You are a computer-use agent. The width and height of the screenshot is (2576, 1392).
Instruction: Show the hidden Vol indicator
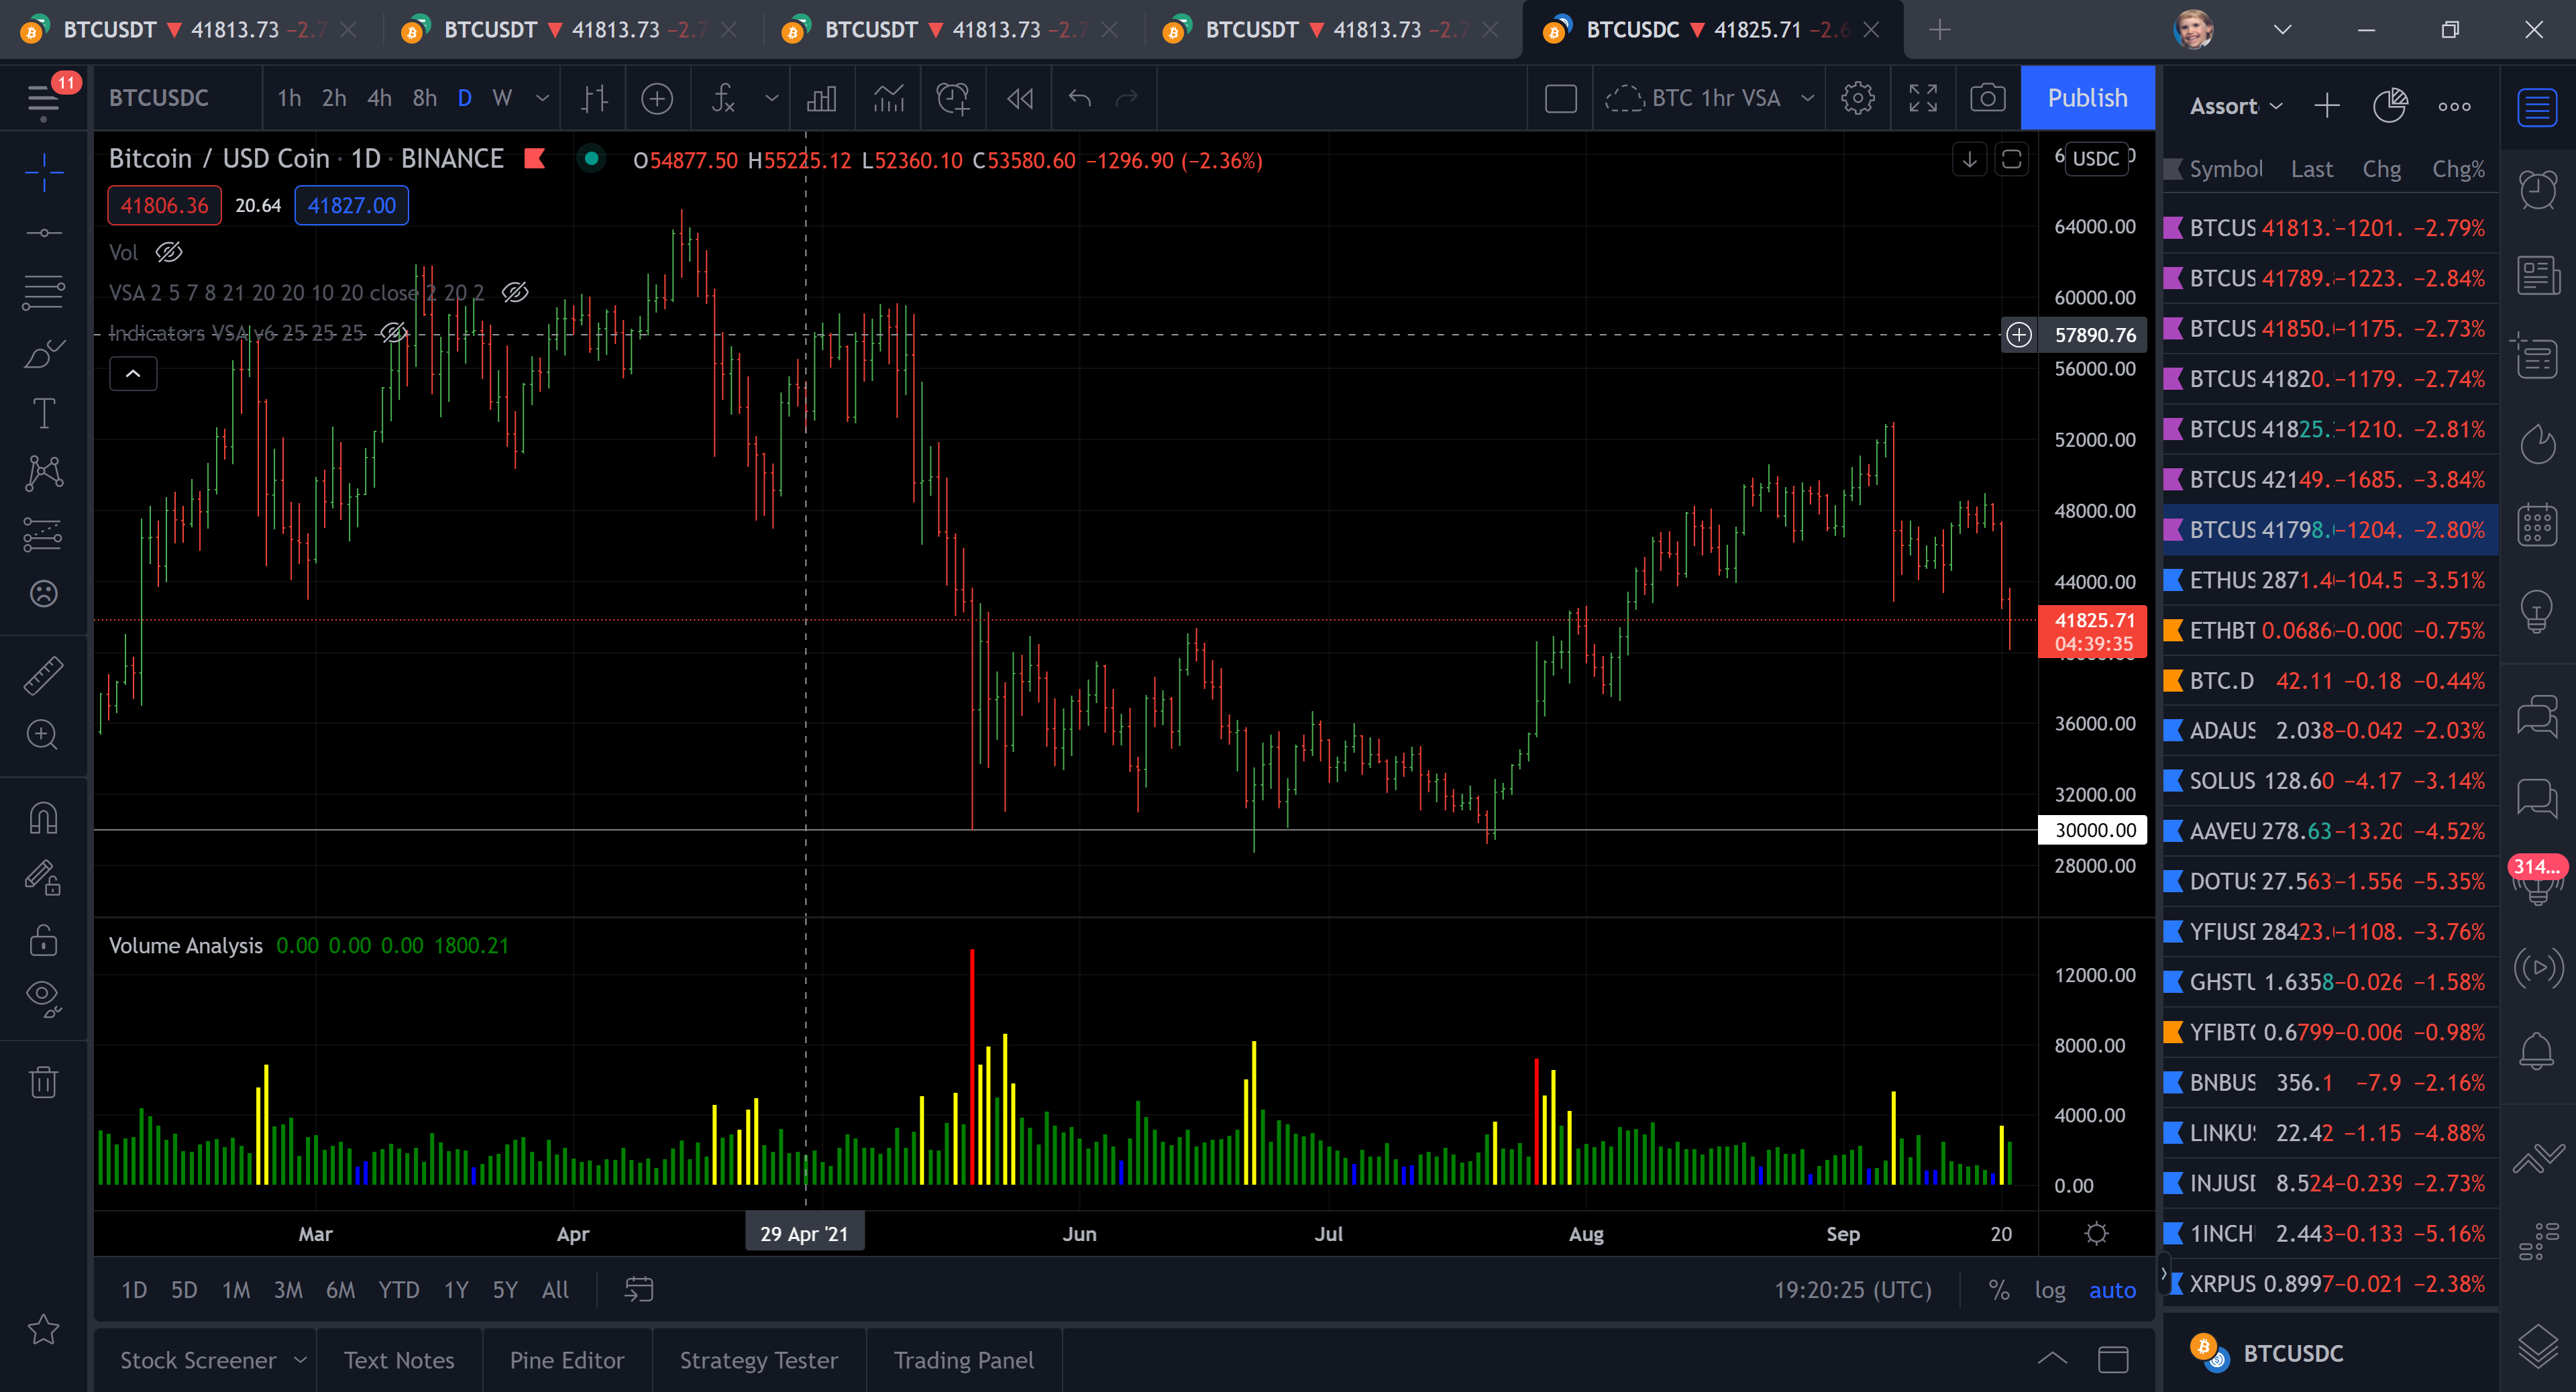(x=169, y=252)
